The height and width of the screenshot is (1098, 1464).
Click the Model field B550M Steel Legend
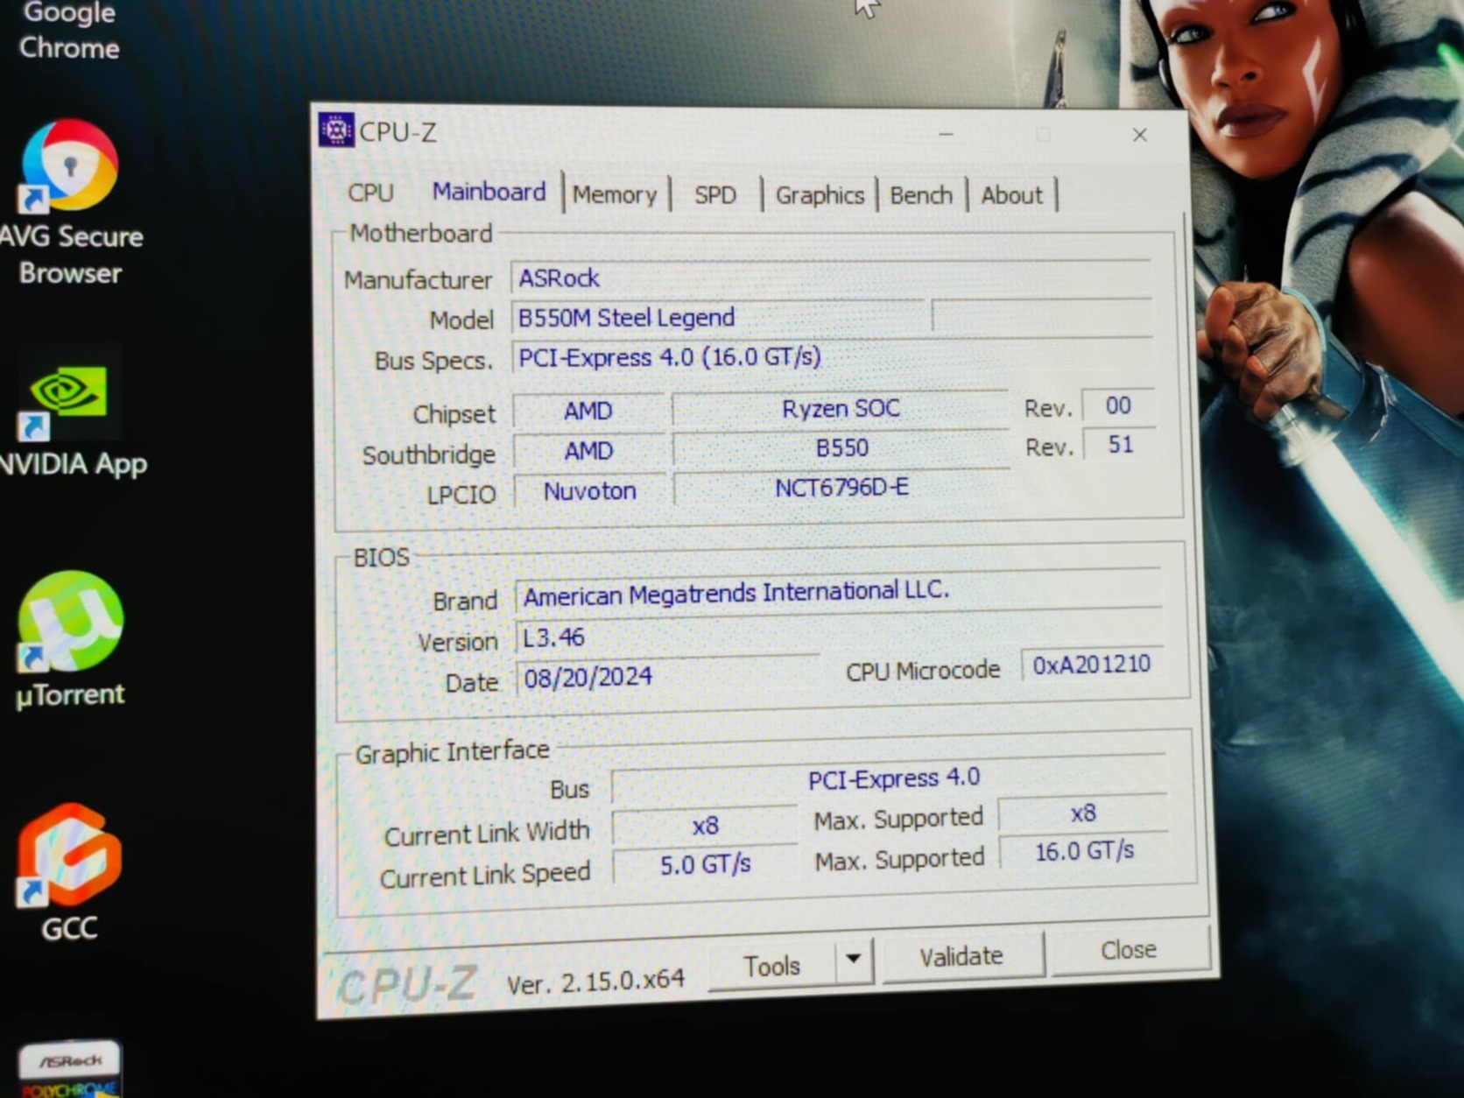(x=718, y=317)
